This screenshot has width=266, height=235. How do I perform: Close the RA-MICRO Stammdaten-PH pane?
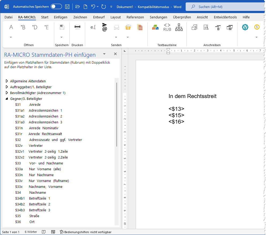pyautogui.click(x=115, y=54)
